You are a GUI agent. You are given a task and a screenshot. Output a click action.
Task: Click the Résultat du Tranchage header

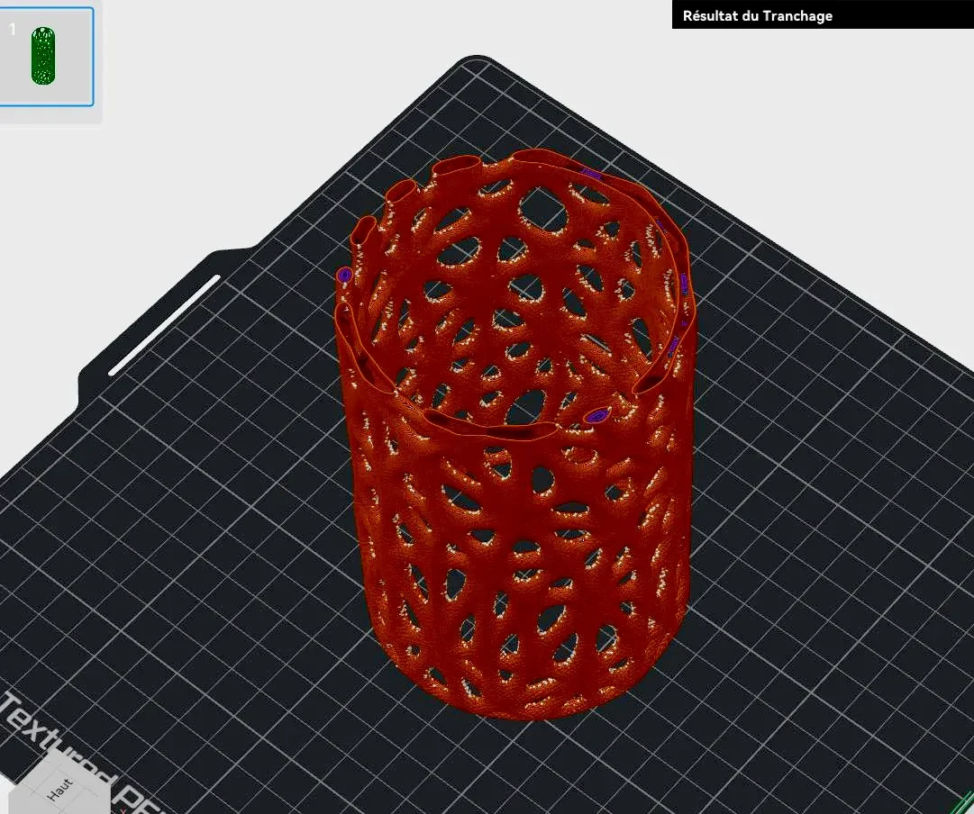click(757, 16)
